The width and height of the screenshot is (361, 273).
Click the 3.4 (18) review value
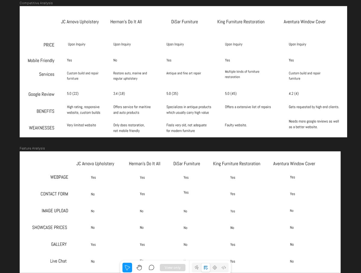coord(119,94)
